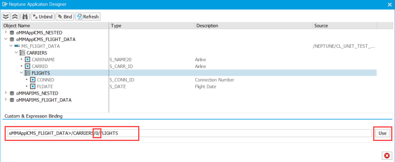The width and height of the screenshot is (395, 162).
Task: Select the CONNID tree item
Action: point(46,80)
